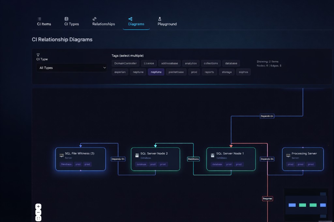This screenshot has width=334, height=222.
Task: Click the red arrowhead above SQL Server Node 1
Action: coord(231,146)
